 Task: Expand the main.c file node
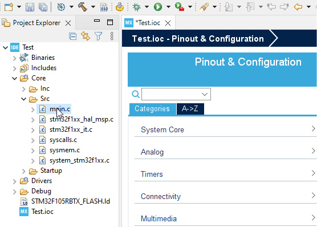(32, 110)
